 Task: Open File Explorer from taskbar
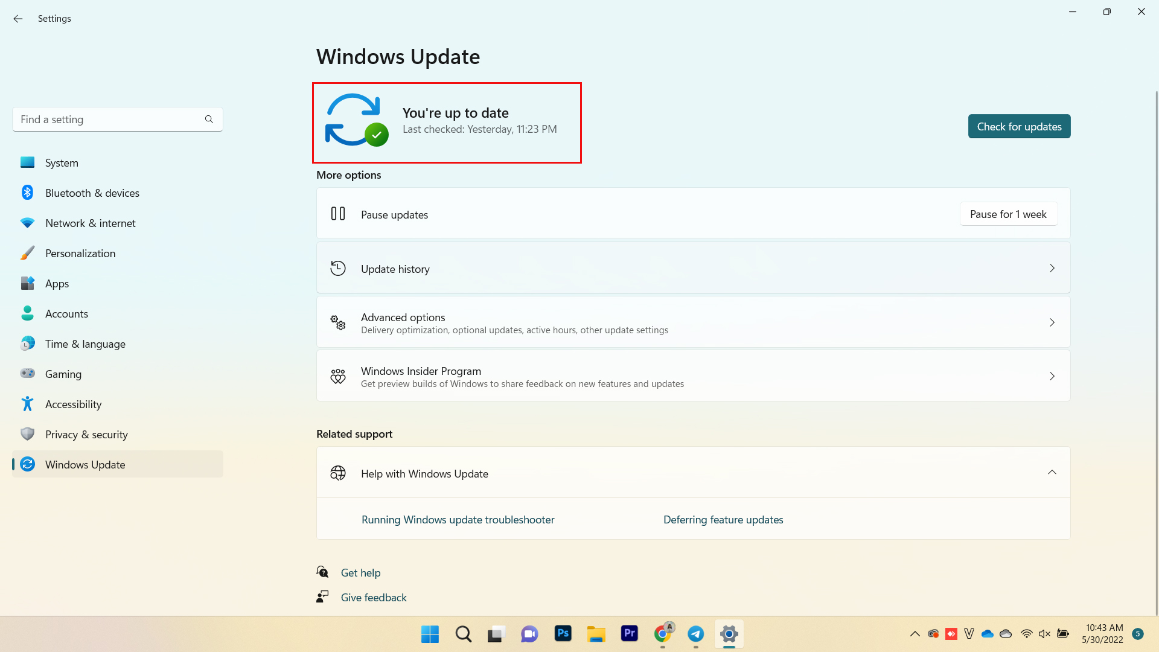(596, 634)
